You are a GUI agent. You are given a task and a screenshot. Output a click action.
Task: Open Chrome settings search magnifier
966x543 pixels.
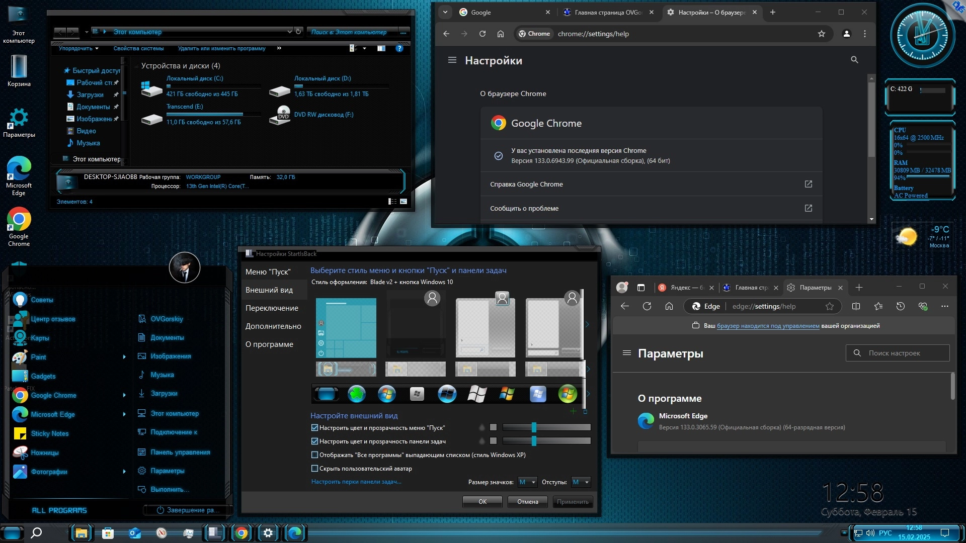click(x=854, y=60)
